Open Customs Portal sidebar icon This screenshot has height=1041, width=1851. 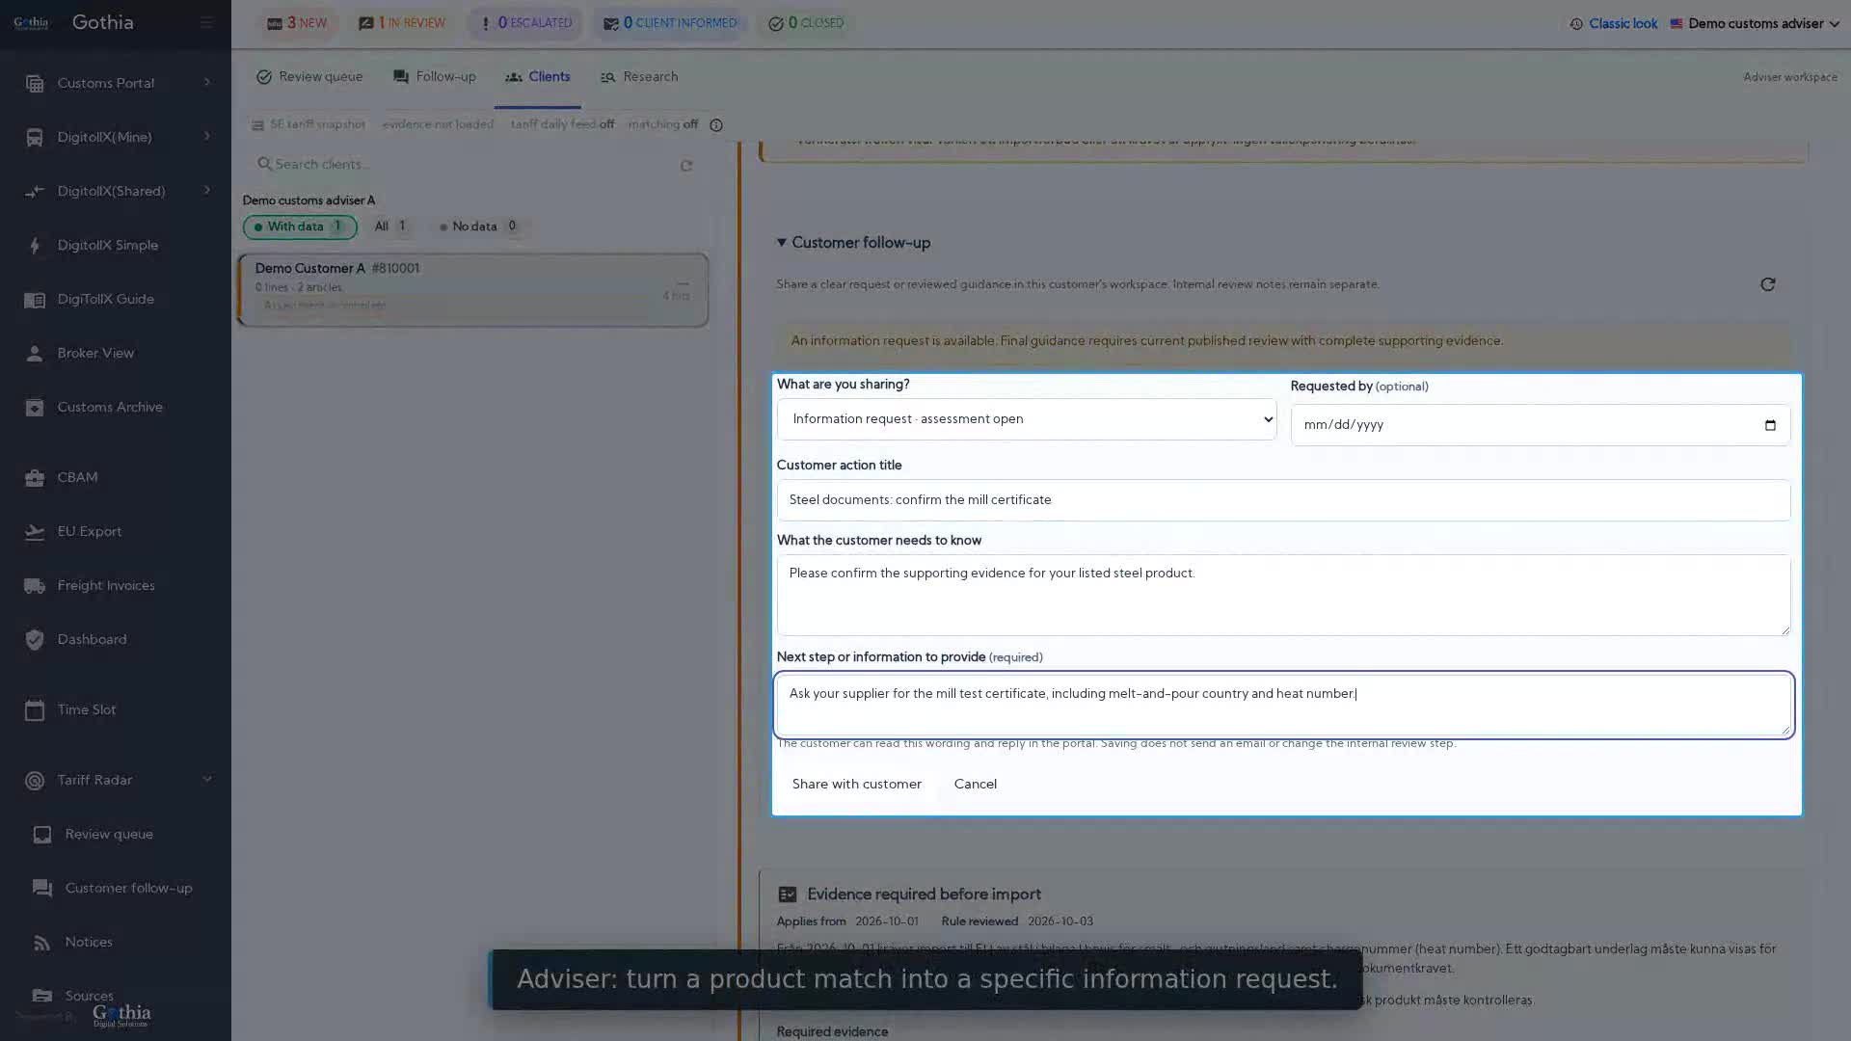[x=35, y=84]
